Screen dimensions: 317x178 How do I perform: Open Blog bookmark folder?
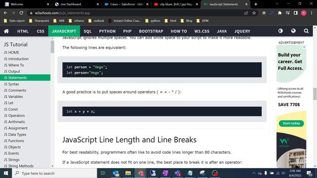[x=186, y=21]
